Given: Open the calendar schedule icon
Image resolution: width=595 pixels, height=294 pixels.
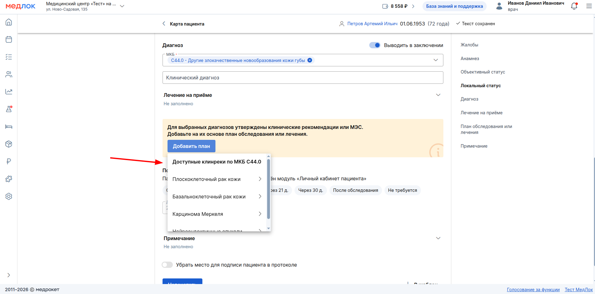Looking at the screenshot, I should [9, 40].
